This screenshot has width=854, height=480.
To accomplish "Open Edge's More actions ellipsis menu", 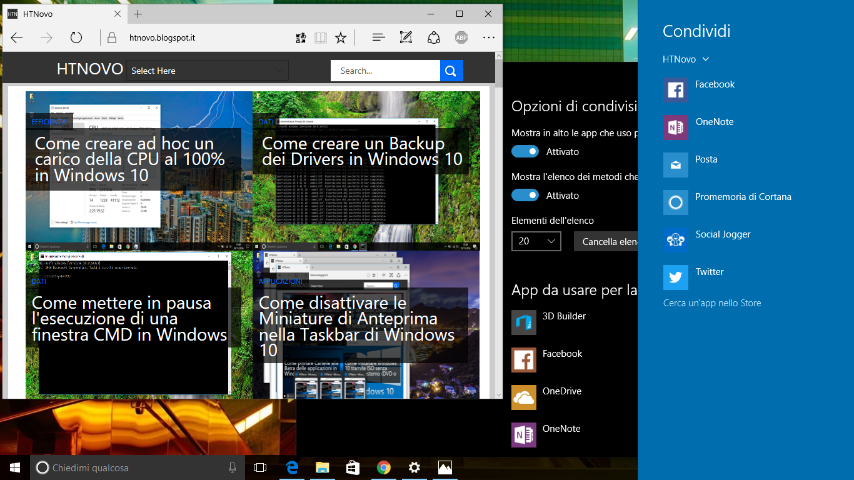I will click(489, 37).
